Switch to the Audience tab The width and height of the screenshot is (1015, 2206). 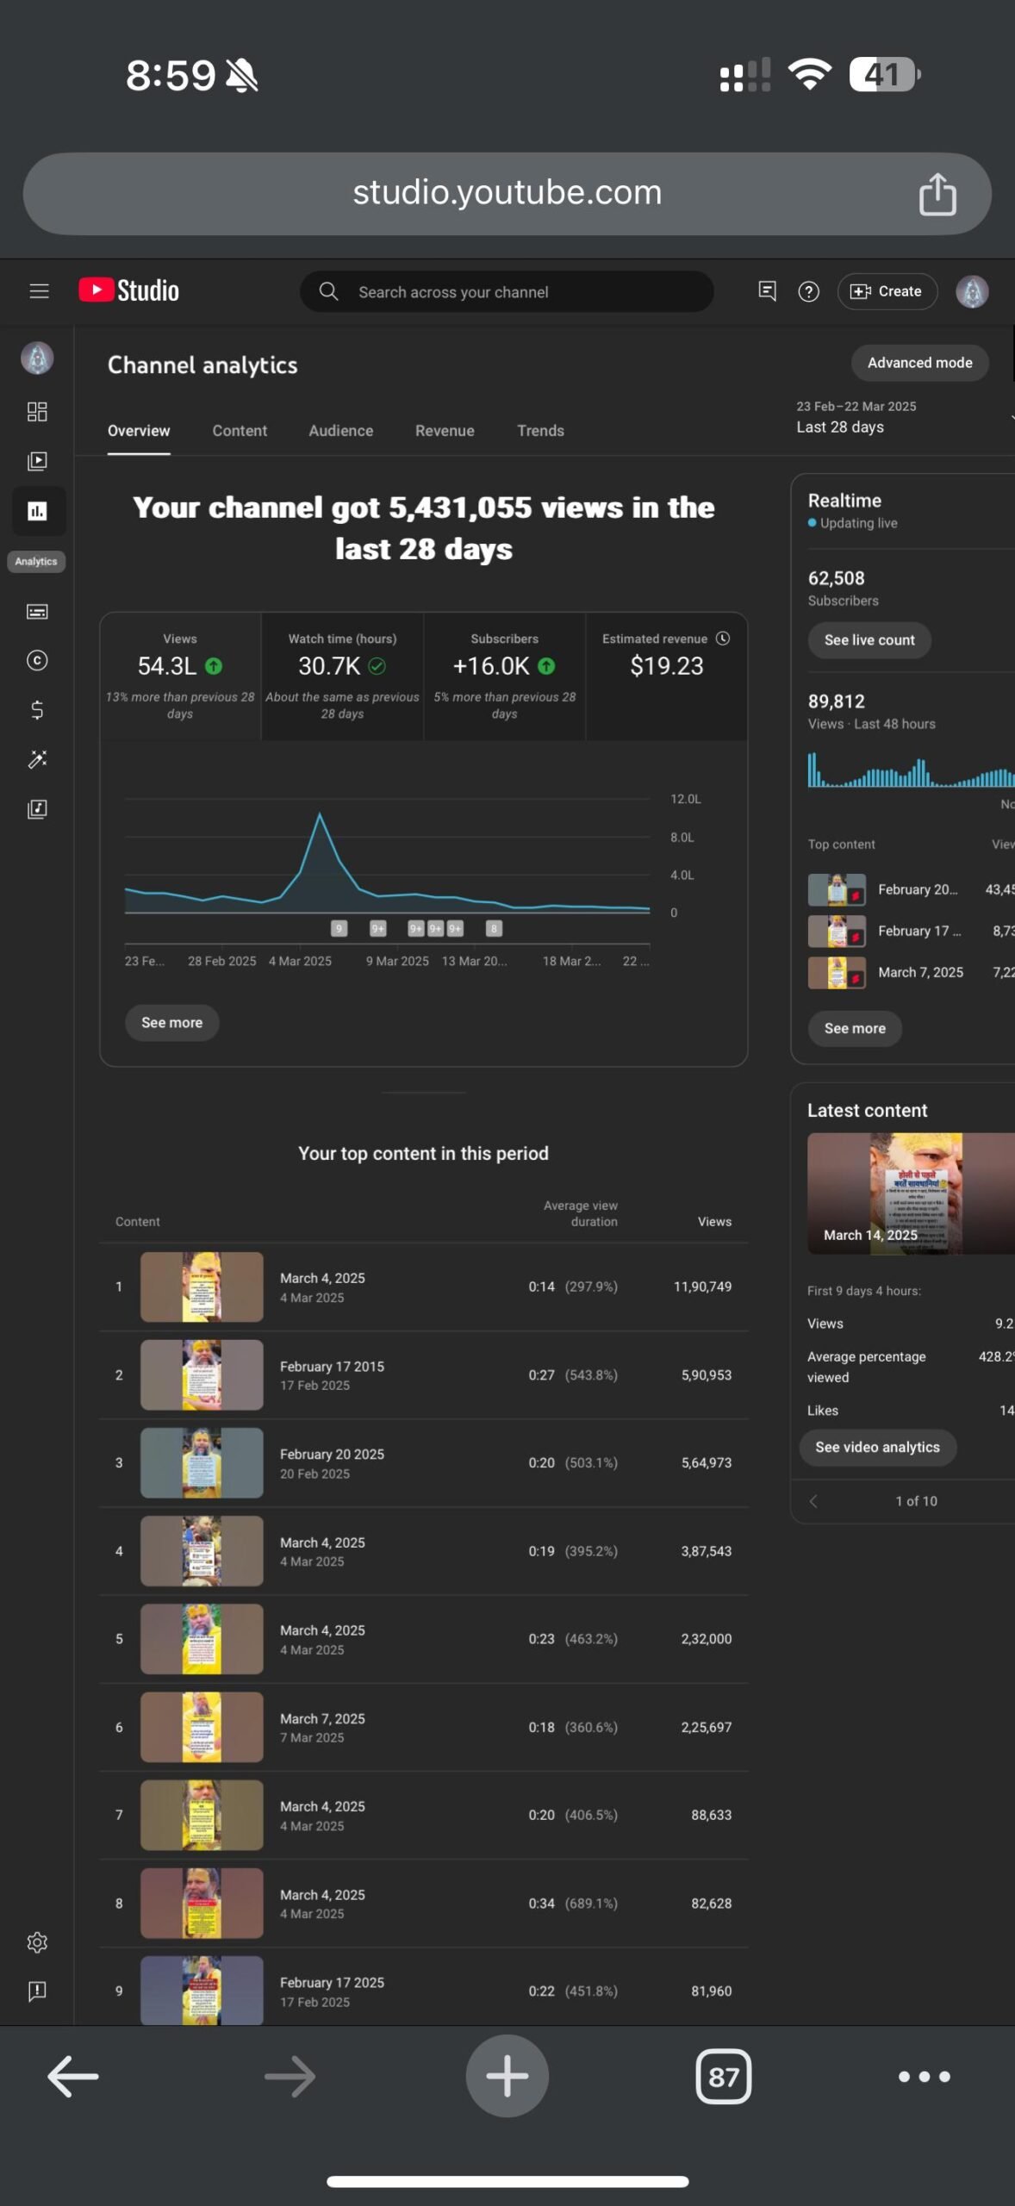tap(341, 431)
